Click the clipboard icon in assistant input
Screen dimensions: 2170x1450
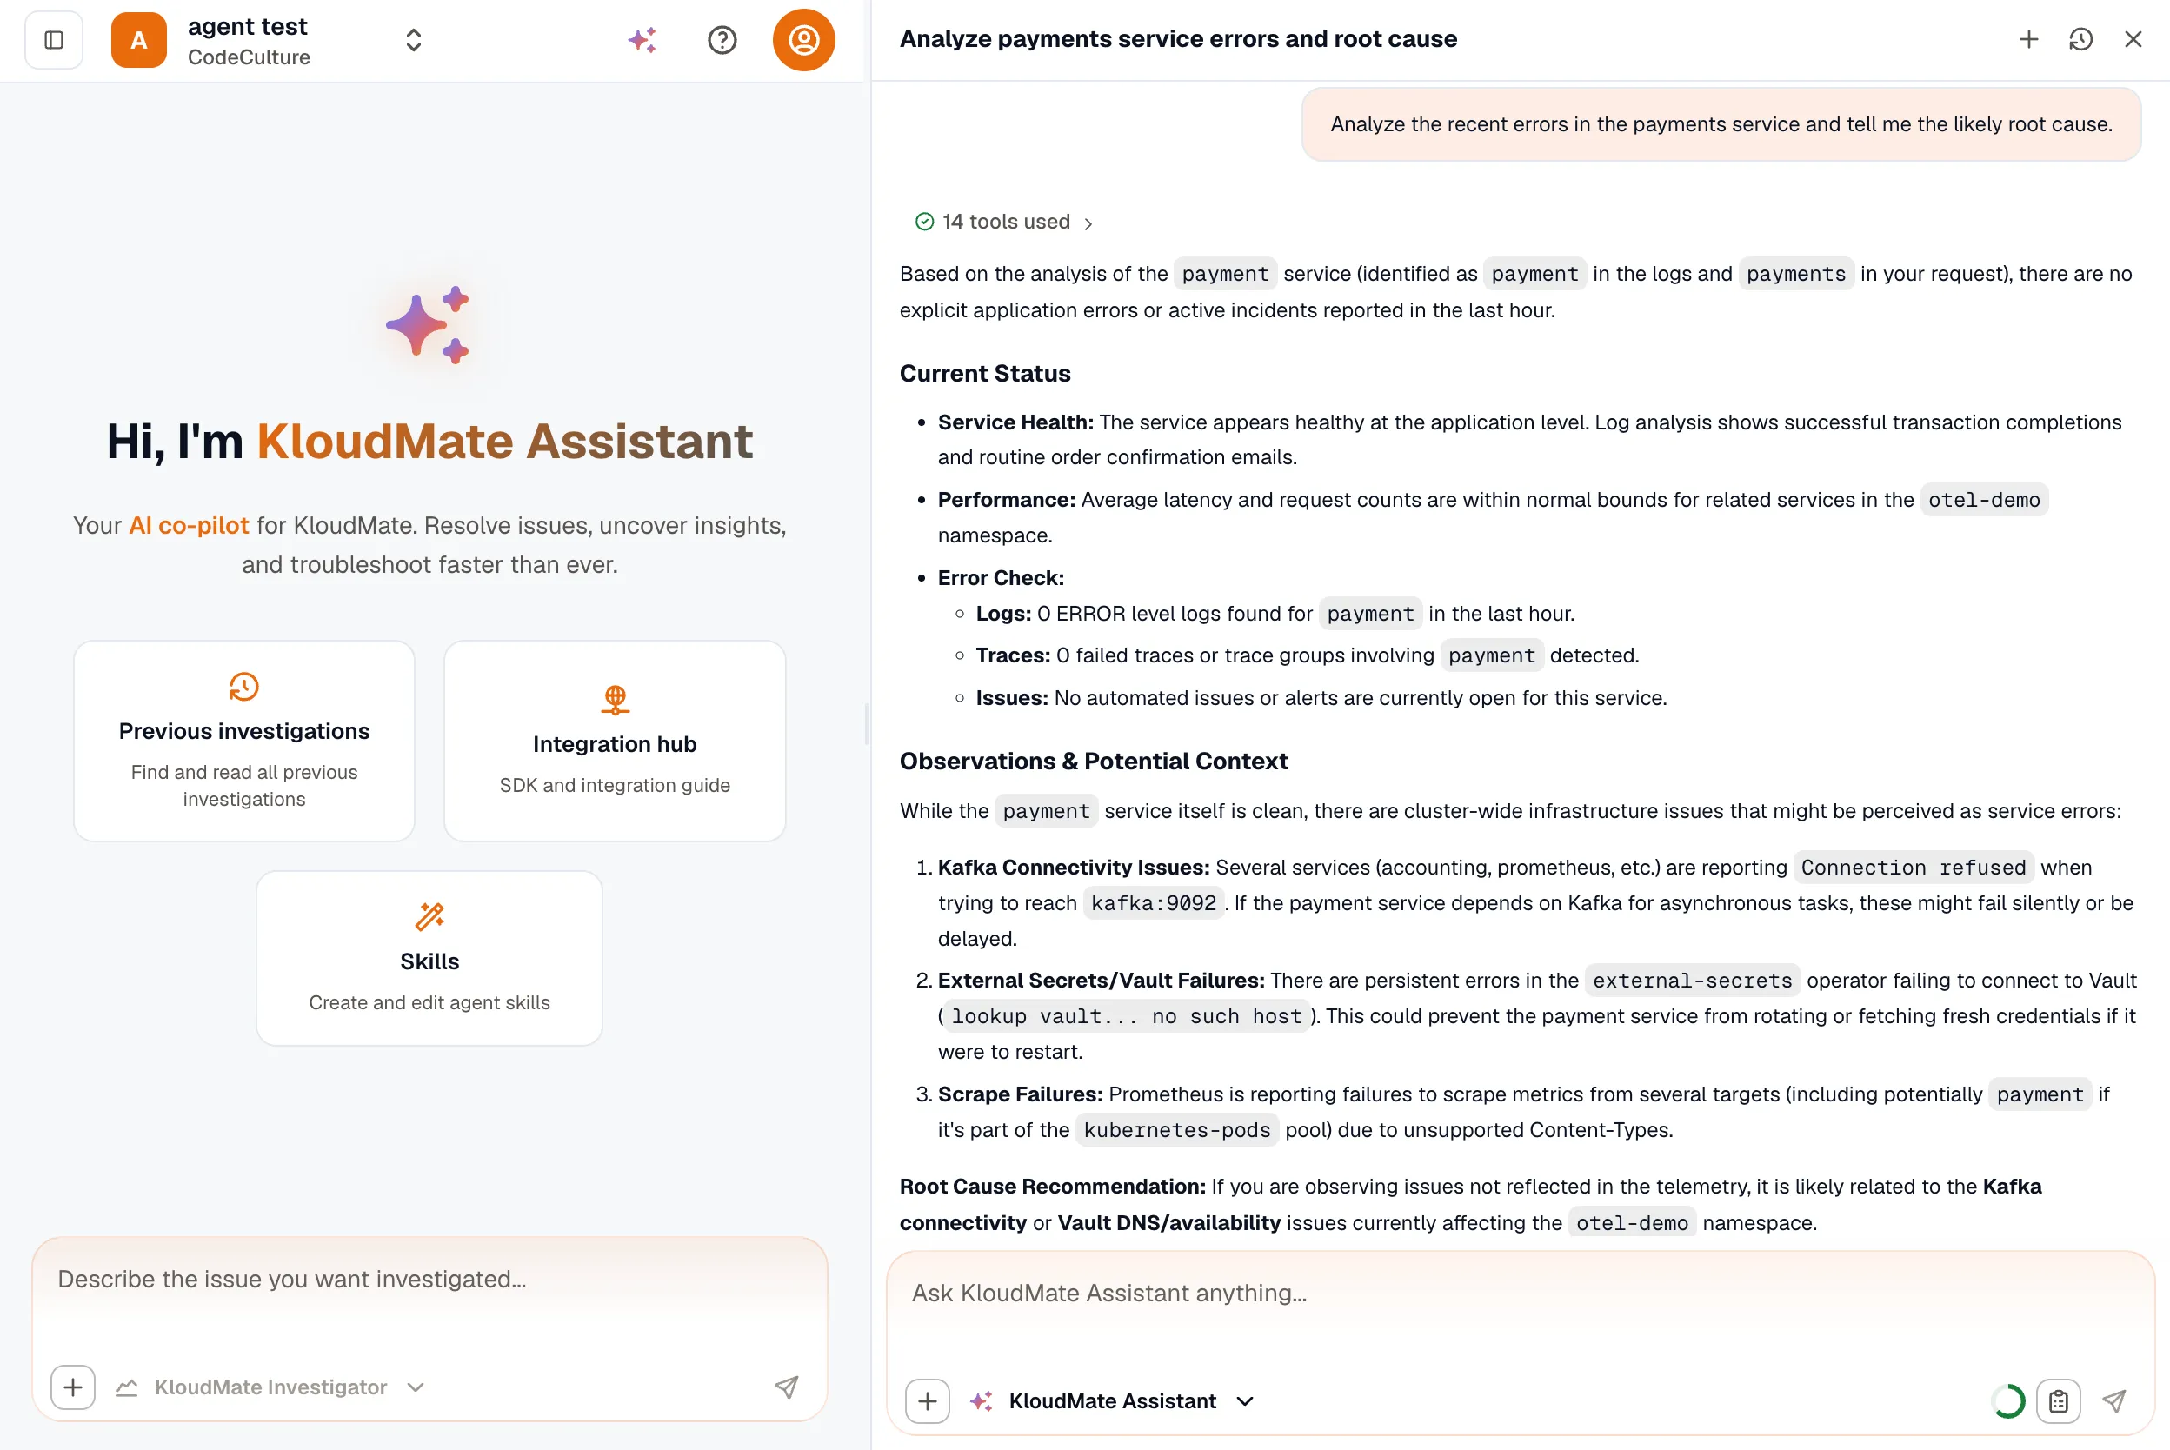coord(2058,1401)
